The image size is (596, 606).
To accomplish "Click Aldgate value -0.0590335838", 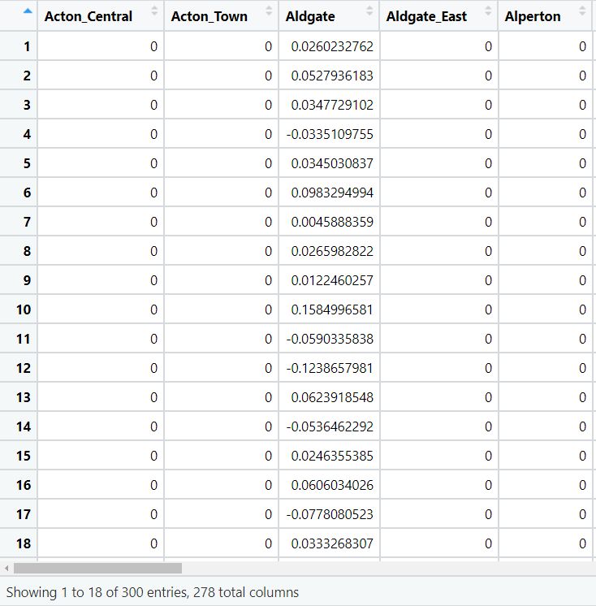I will click(330, 339).
